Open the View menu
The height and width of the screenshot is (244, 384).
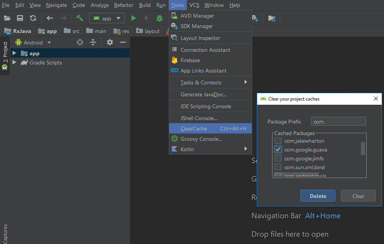pyautogui.click(x=35, y=5)
